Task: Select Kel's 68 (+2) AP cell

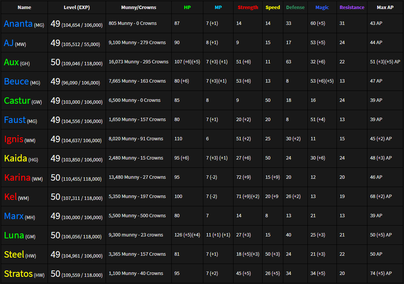Action: pos(381,196)
